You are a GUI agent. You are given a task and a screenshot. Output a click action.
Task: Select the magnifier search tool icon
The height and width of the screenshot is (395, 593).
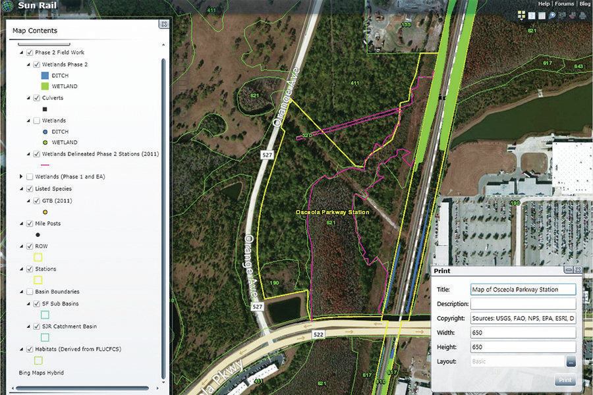(x=551, y=14)
